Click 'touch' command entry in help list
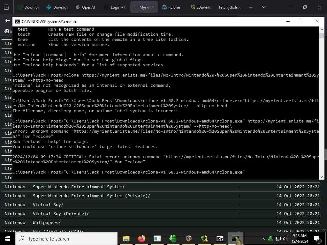Image resolution: width=327 pixels, height=245 pixels. [x=24, y=34]
